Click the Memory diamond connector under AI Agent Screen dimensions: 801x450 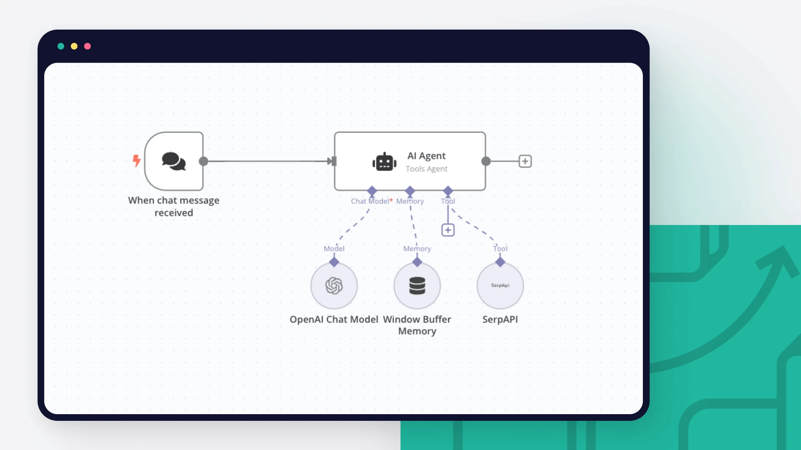pyautogui.click(x=410, y=191)
